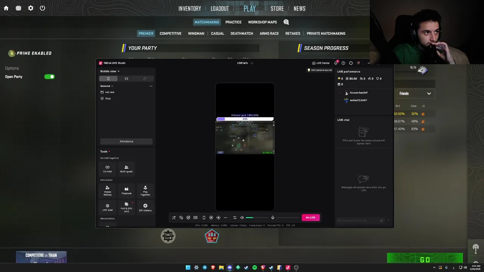484x272 pixels.
Task: Click the Add camera source tip
Action: tap(320, 70)
